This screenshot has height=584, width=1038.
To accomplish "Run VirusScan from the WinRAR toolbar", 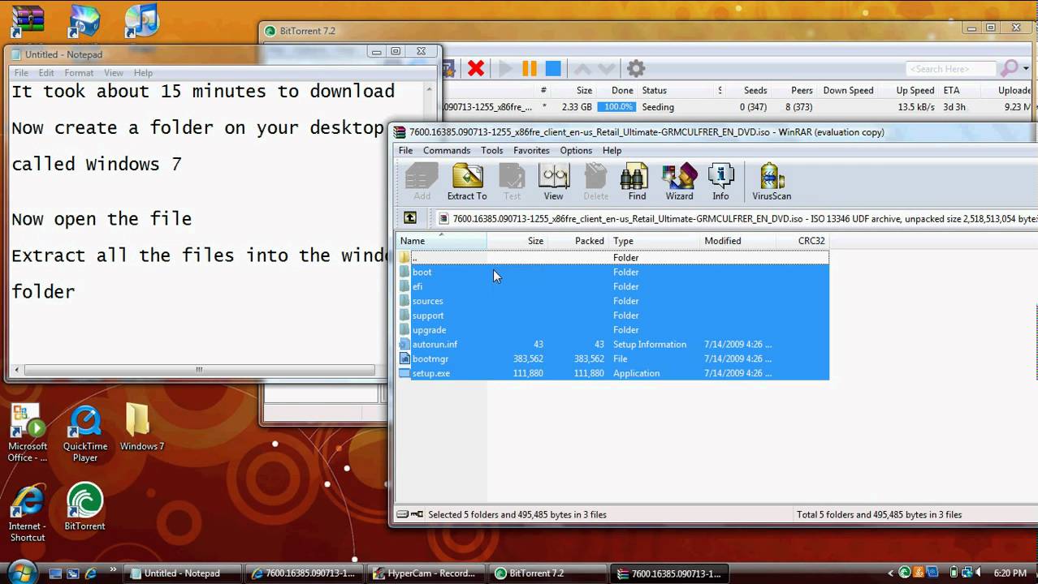I will (x=772, y=182).
